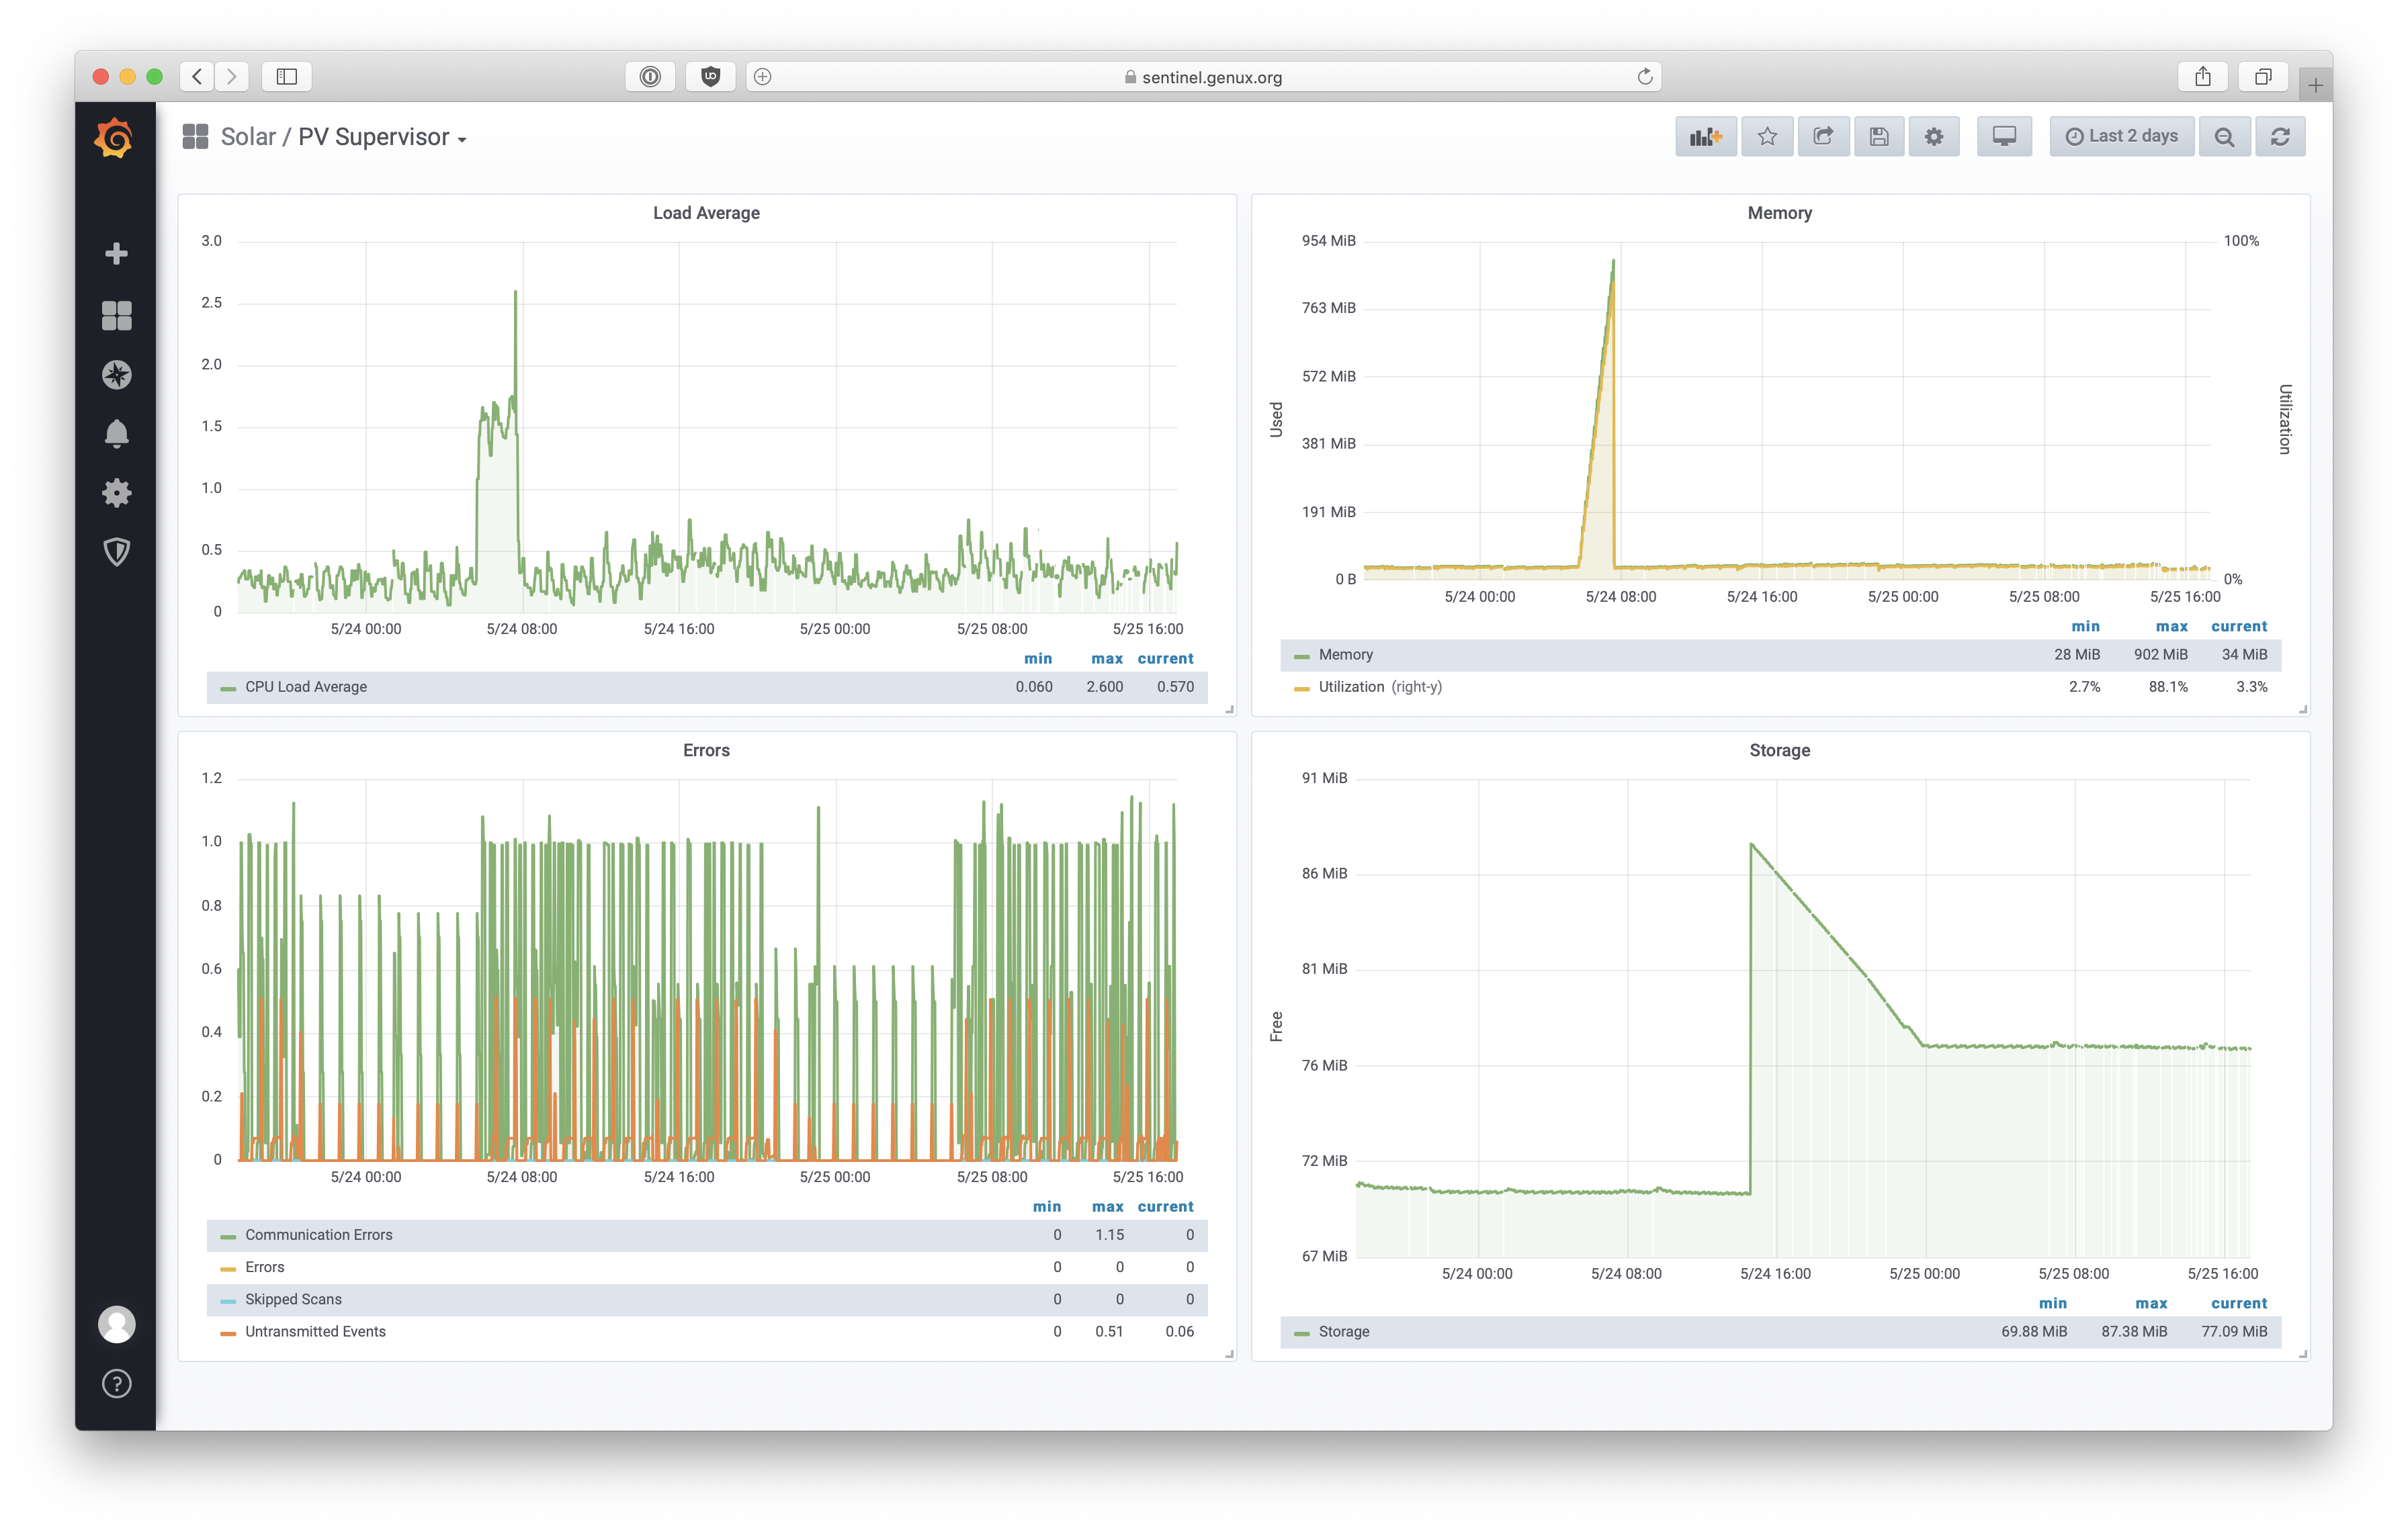The width and height of the screenshot is (2408, 1530).
Task: Open Explore compass icon in the sidebar
Action: pos(117,375)
